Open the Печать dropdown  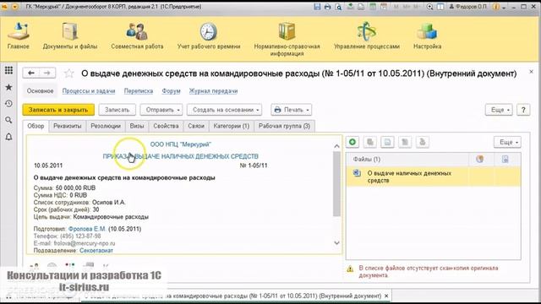click(x=291, y=110)
